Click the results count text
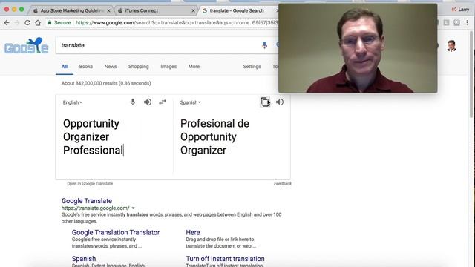The image size is (475, 267). coord(106,83)
